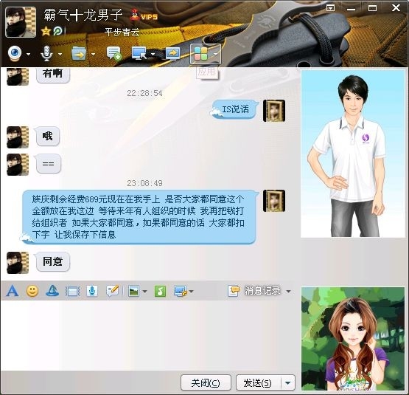Click the remote desktop icon
409x395 pixels.
(139, 54)
